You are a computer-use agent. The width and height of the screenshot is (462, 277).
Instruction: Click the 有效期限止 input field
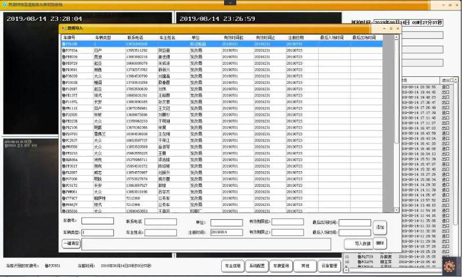point(288,232)
